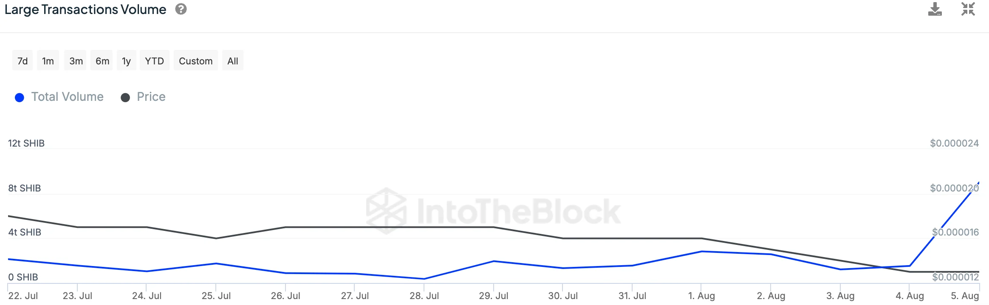Click the Large Transactions Volume title
The image size is (989, 305).
tap(85, 10)
